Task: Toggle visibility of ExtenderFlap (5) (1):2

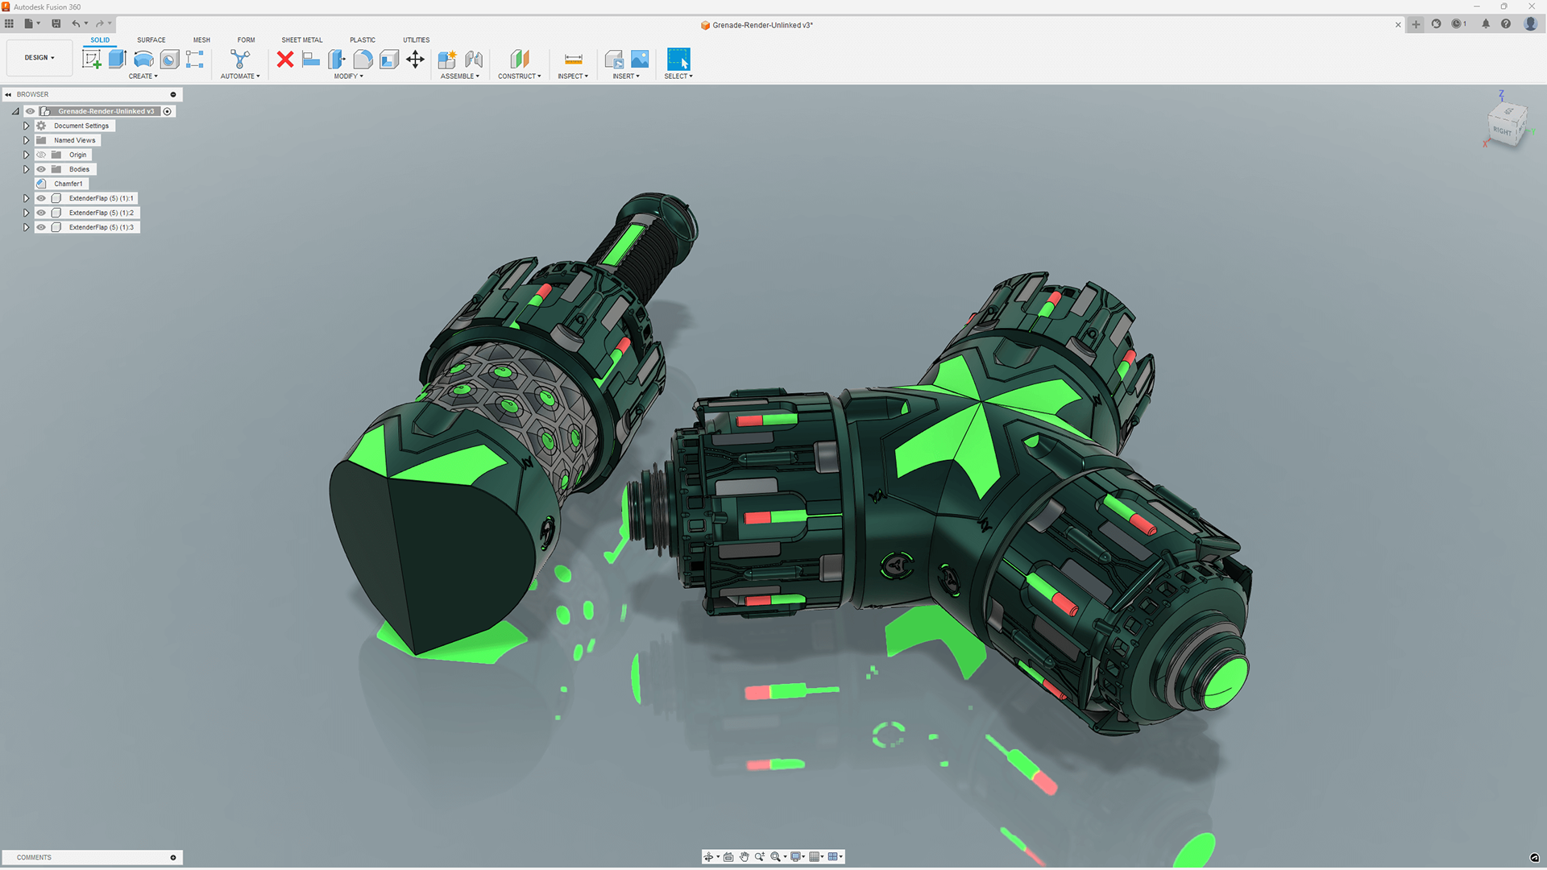Action: 41,213
